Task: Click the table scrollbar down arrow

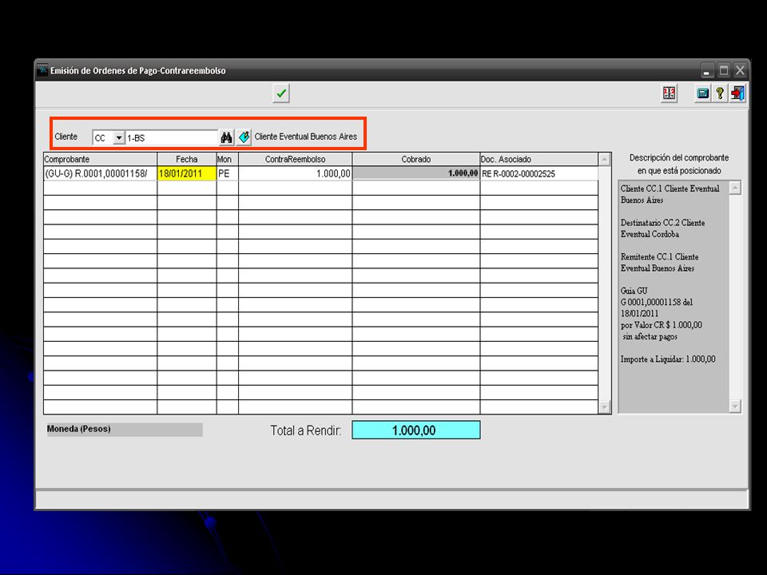Action: coord(605,406)
